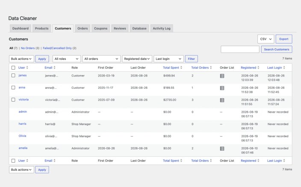Image resolution: width=301 pixels, height=187 pixels.
Task: View the Activity Log tab
Action: pos(162,28)
